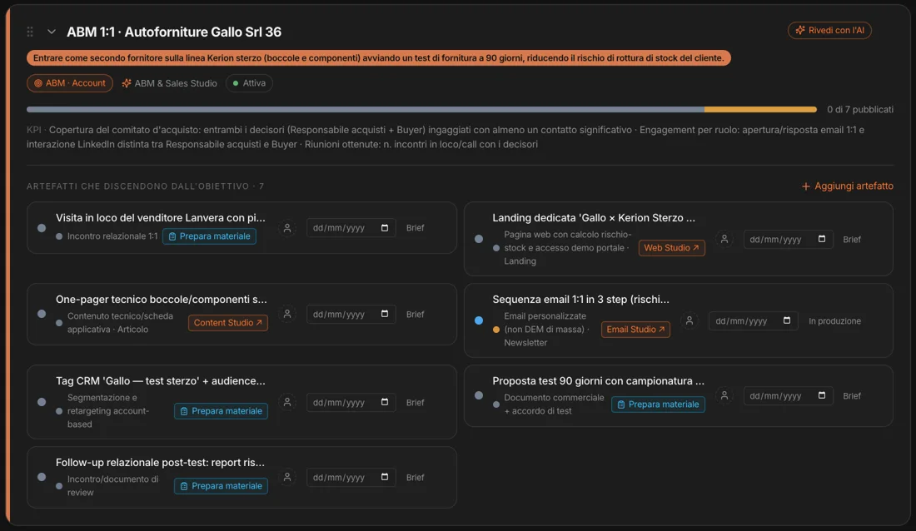Toggle the status circle of 'Landing dedicata' card
Screen dimensions: 916x531
[479, 239]
